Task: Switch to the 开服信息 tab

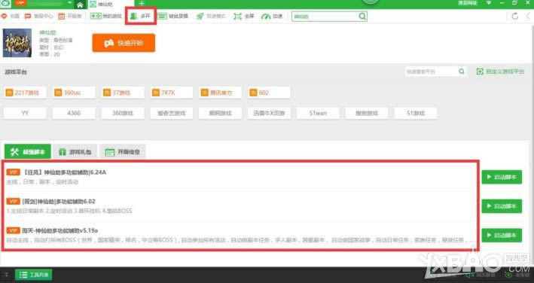Action: point(122,152)
